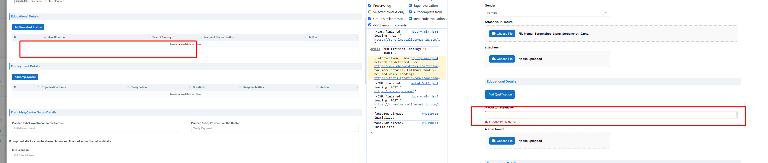This screenshot has height=163, width=768.
Task: Focus the Initial Investment input field
Action: pyautogui.click(x=96, y=128)
